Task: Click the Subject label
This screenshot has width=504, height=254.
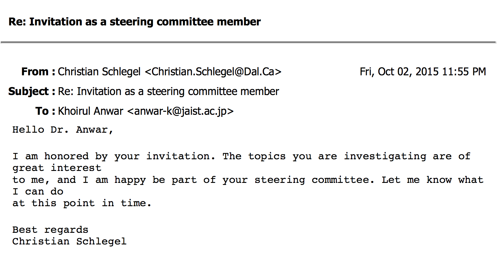Action: pos(32,91)
